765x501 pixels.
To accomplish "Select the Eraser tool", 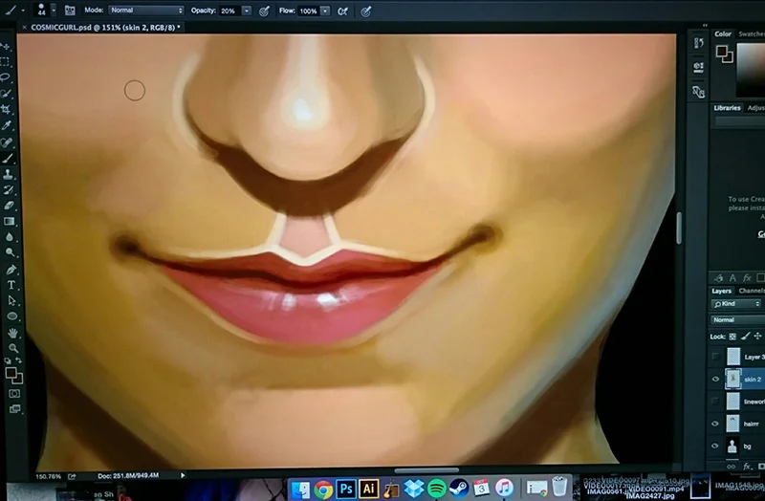I will 10,206.
